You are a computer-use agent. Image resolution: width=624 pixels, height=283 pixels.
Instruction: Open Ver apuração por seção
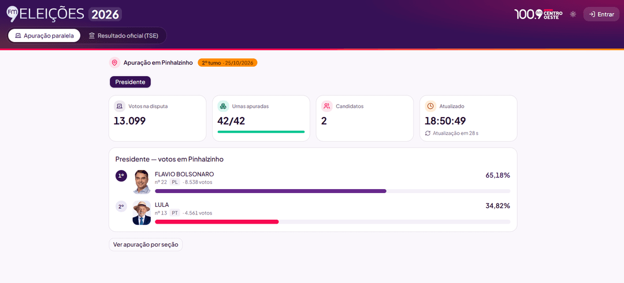coord(146,244)
